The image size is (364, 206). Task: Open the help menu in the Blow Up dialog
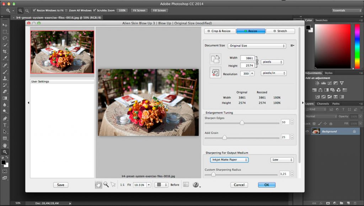tap(195, 184)
